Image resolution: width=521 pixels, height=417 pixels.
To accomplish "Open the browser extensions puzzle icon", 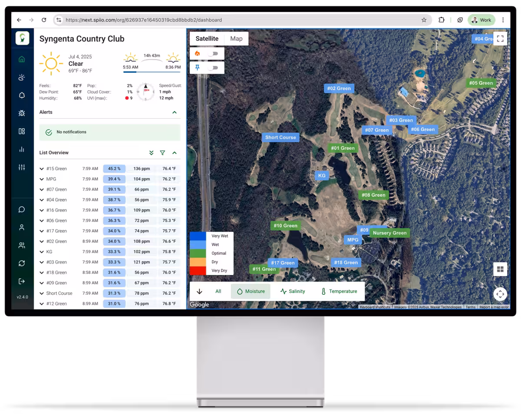I will pyautogui.click(x=442, y=20).
